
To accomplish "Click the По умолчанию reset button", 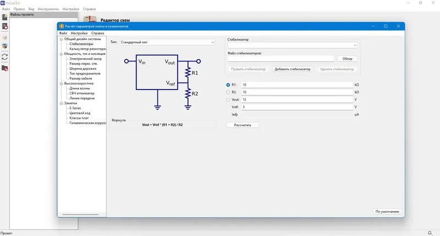I will [387, 212].
